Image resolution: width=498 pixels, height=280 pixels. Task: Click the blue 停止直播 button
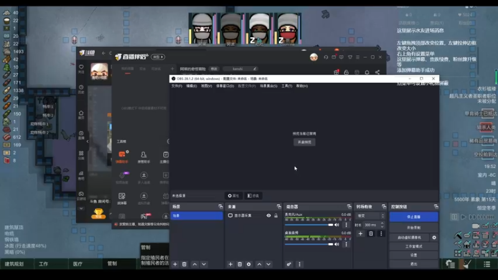click(x=413, y=217)
